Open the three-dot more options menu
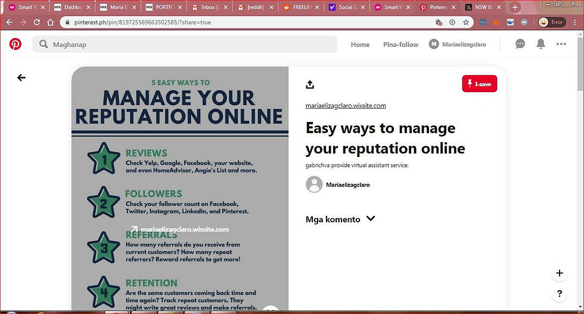The height and width of the screenshot is (314, 584). pyautogui.click(x=561, y=44)
